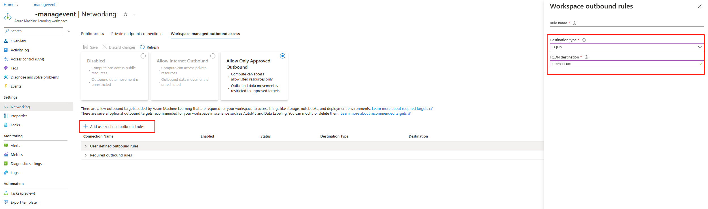Click the Save toolbar button

click(90, 47)
